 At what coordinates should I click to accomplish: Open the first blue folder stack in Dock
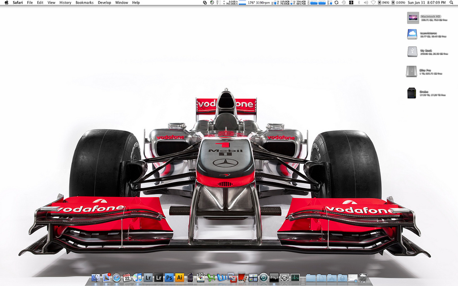click(311, 278)
